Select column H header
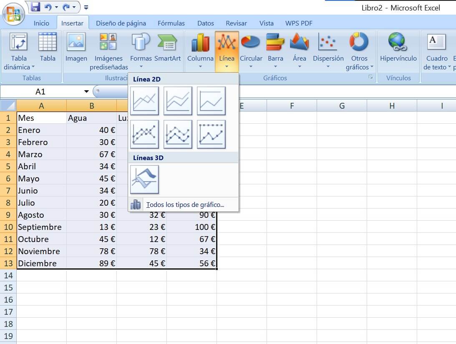The height and width of the screenshot is (344, 456). 392,106
